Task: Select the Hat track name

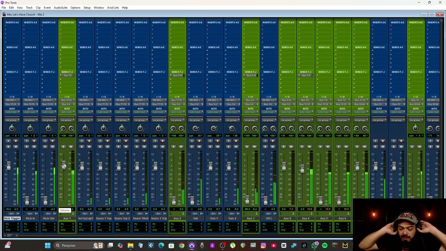Action: [195, 219]
